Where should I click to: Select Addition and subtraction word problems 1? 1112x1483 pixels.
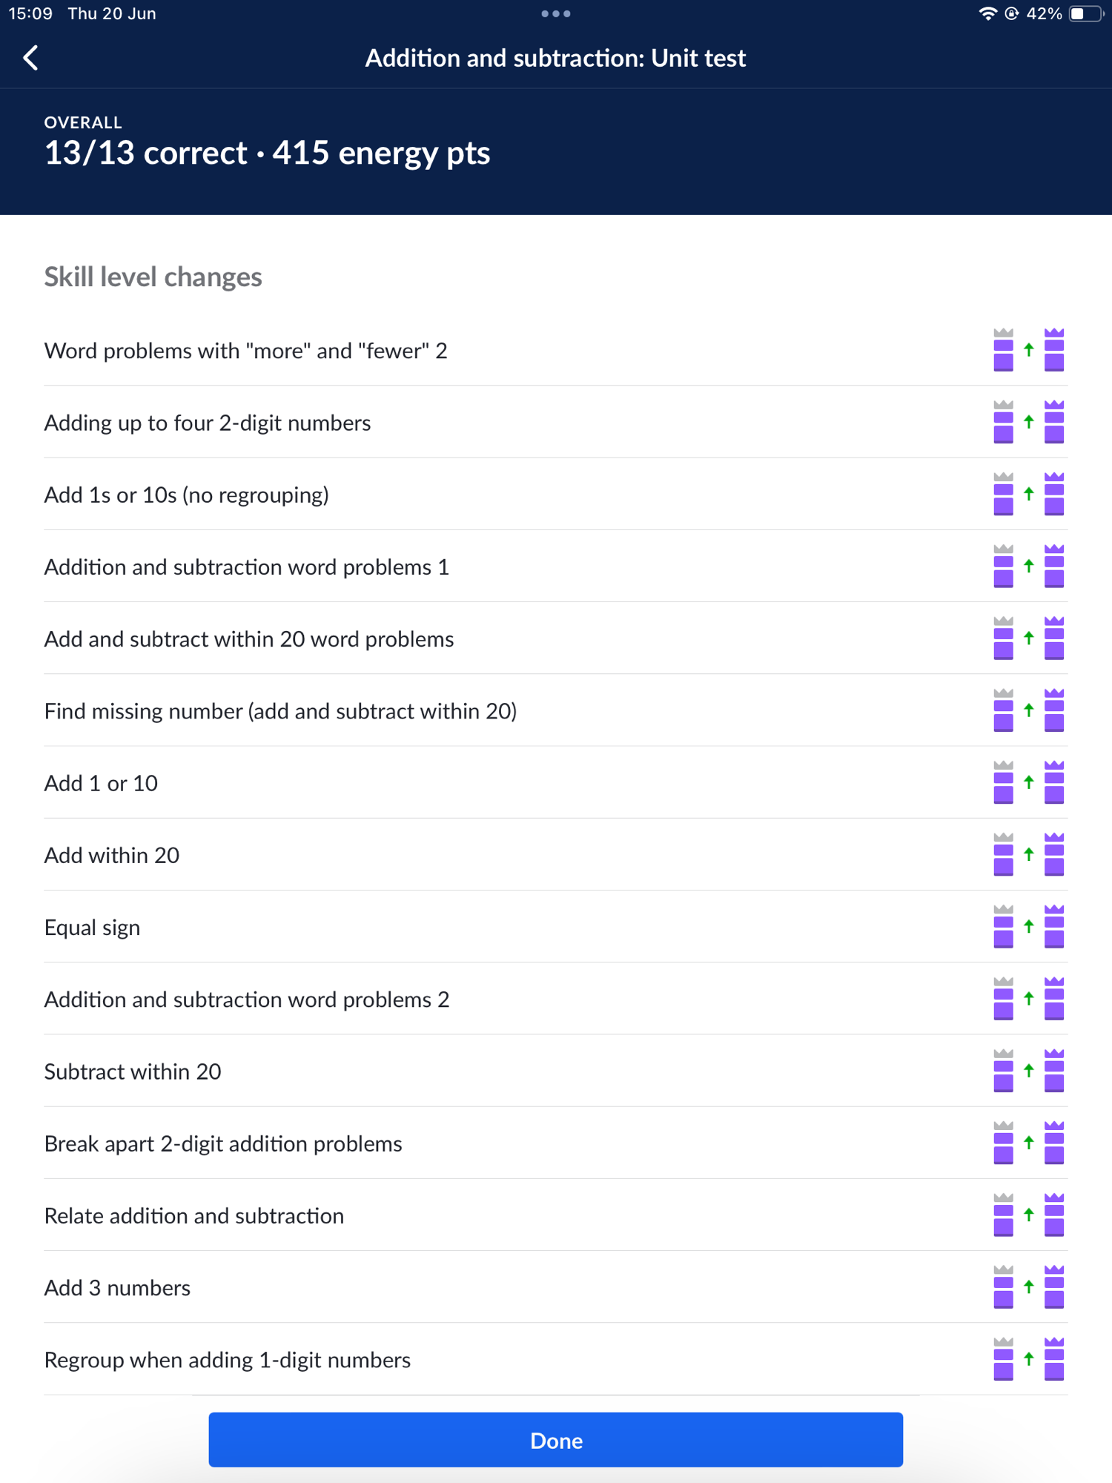[246, 567]
